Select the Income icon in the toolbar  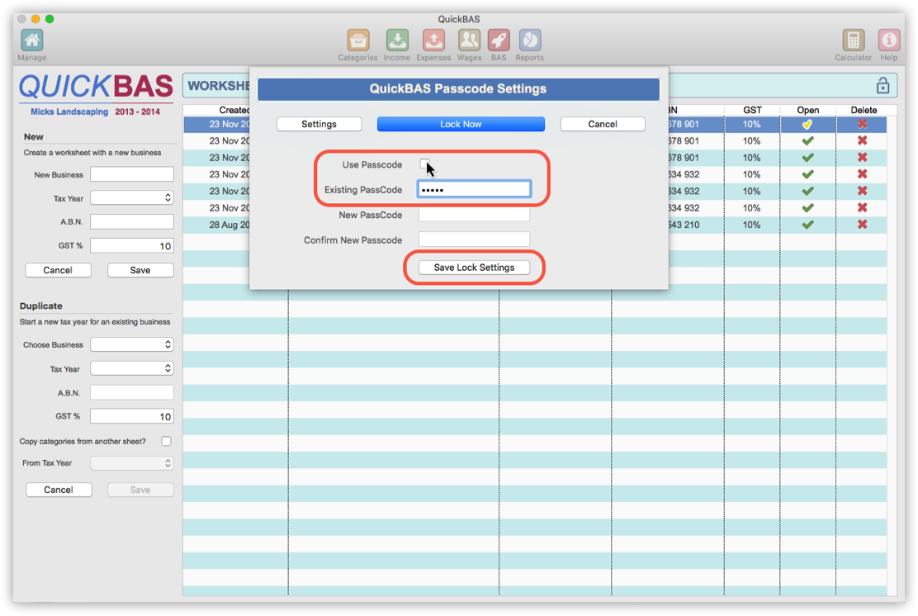(x=397, y=39)
